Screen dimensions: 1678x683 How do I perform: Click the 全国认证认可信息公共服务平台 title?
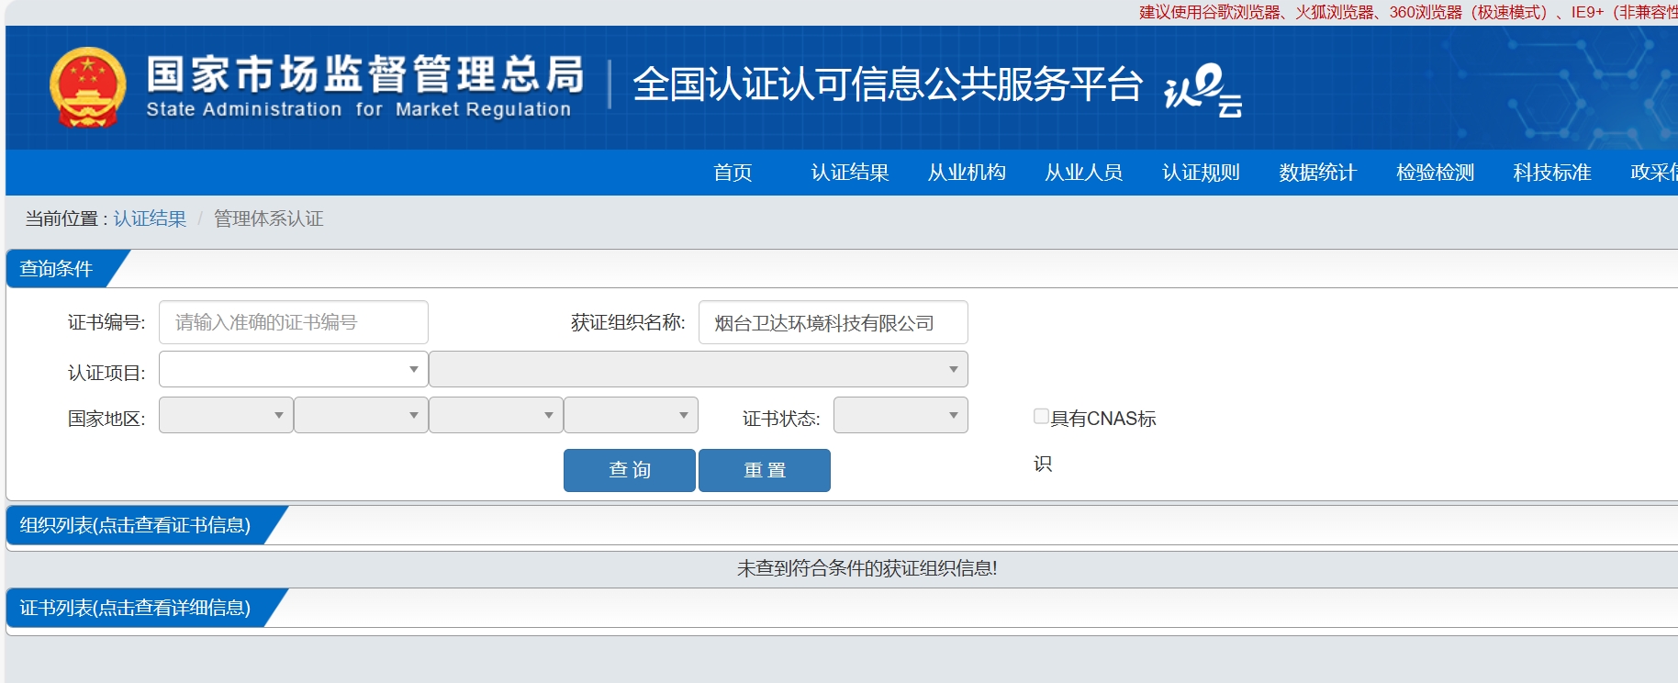click(x=888, y=84)
